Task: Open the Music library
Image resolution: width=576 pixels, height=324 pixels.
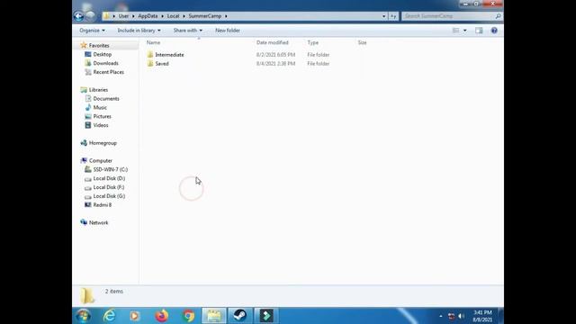Action: pyautogui.click(x=100, y=107)
